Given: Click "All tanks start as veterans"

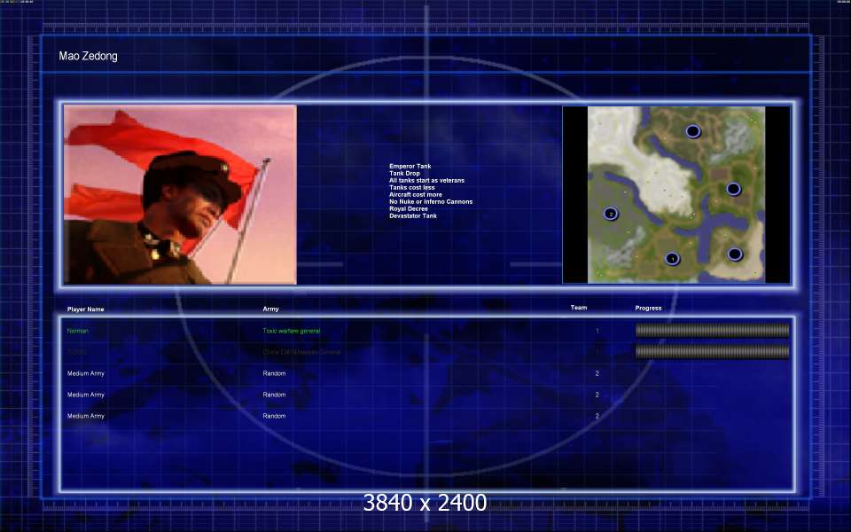Looking at the screenshot, I should click(x=426, y=180).
